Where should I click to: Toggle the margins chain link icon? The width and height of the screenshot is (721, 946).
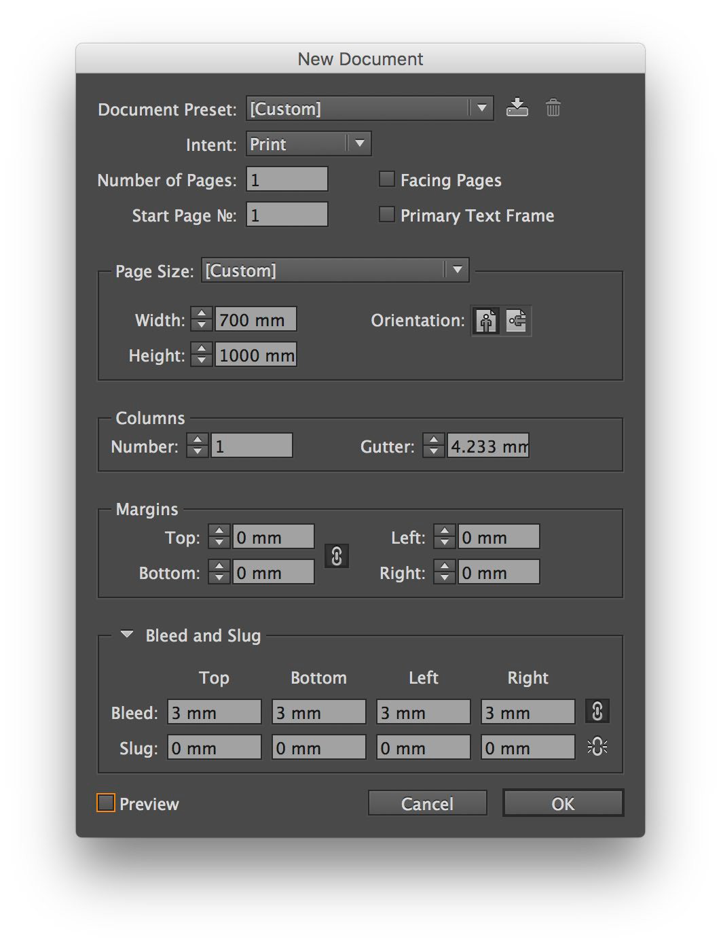click(337, 555)
